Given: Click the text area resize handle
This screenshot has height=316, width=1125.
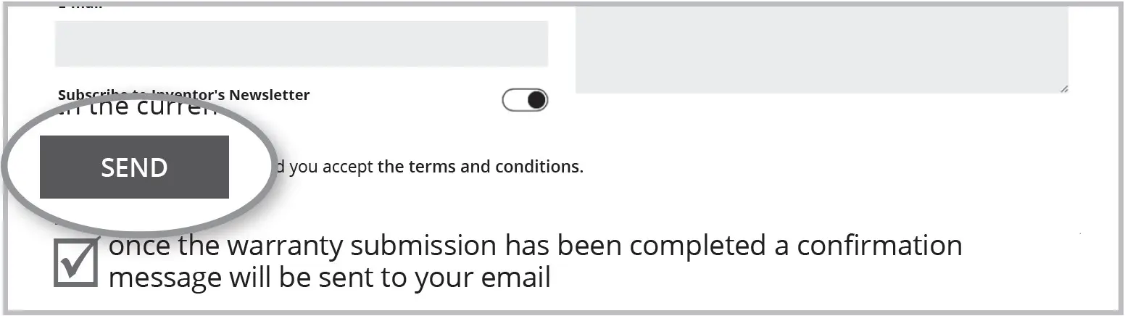Looking at the screenshot, I should [1063, 89].
